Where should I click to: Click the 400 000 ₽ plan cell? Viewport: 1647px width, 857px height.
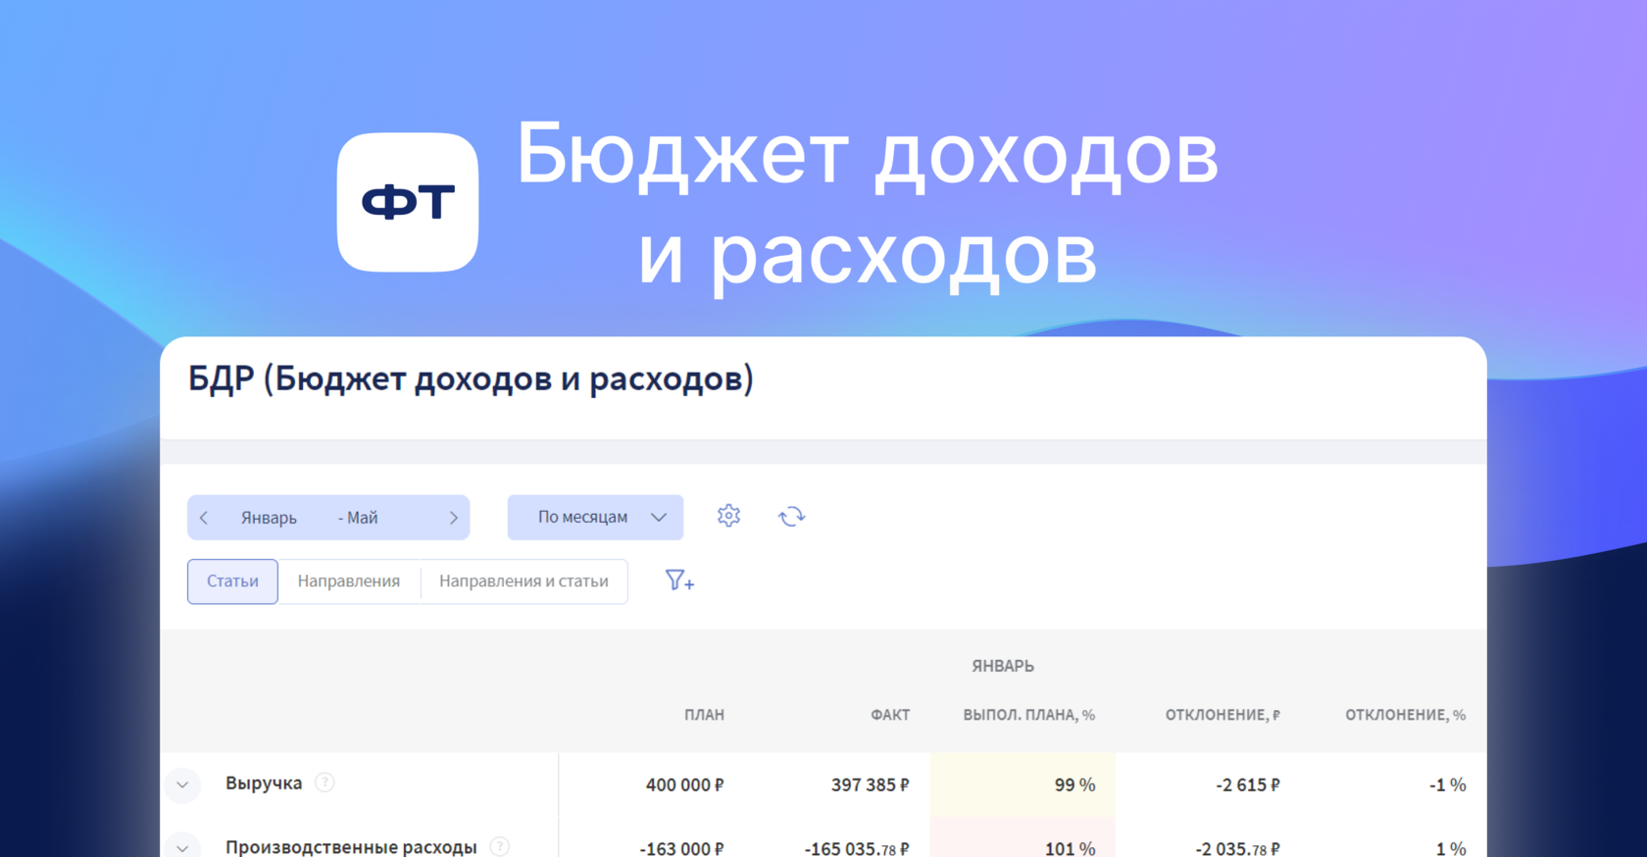click(684, 784)
